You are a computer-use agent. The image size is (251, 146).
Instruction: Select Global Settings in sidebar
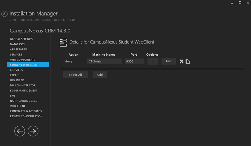coord(21,39)
